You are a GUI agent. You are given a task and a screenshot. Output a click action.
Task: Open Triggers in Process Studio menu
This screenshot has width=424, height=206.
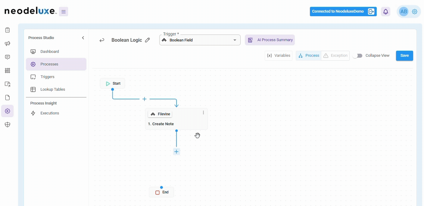click(47, 77)
